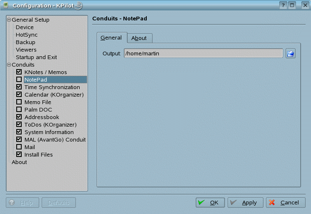Uncheck the System Information checkbox
311x214 pixels.
pyautogui.click(x=19, y=132)
